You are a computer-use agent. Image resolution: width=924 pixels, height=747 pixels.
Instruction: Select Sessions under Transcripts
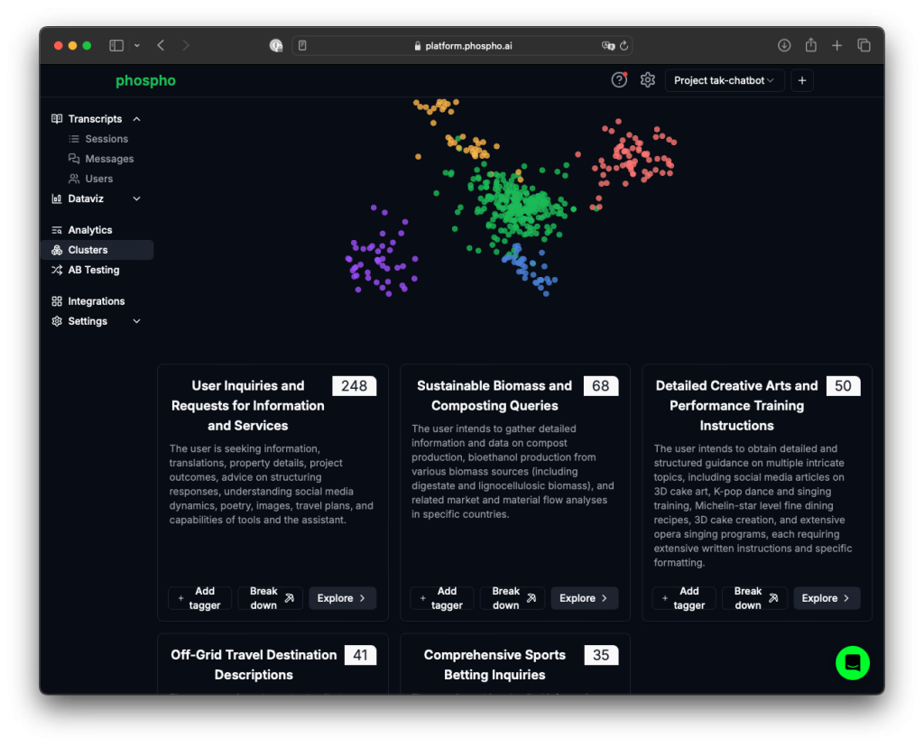104,138
